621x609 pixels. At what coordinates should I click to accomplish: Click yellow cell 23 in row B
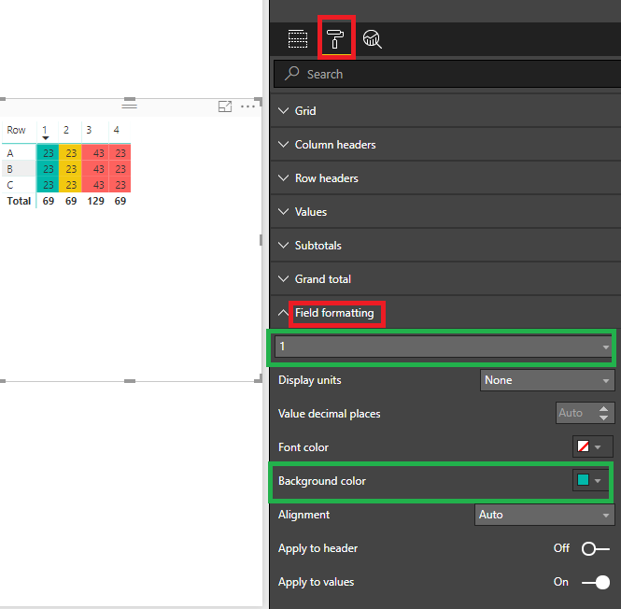tap(70, 169)
